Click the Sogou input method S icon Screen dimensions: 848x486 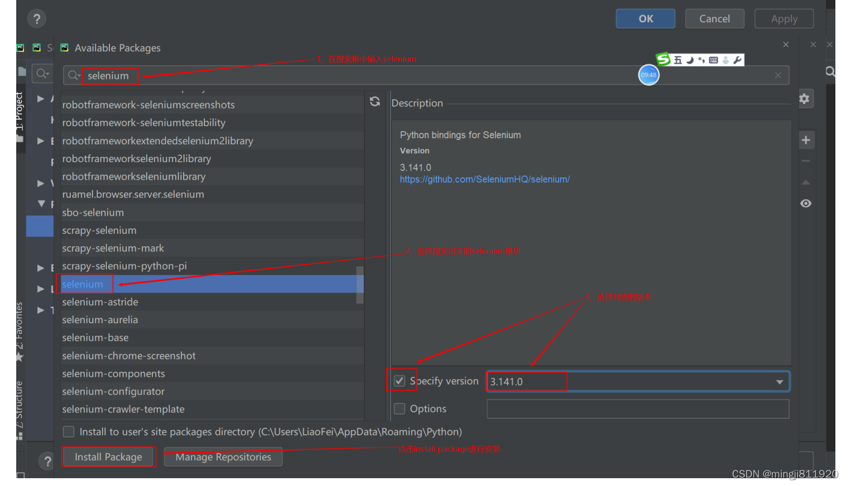coord(663,59)
